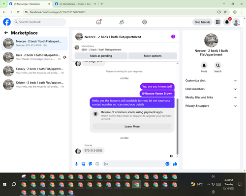
Task: Click the Find friends button
Action: (x=202, y=22)
